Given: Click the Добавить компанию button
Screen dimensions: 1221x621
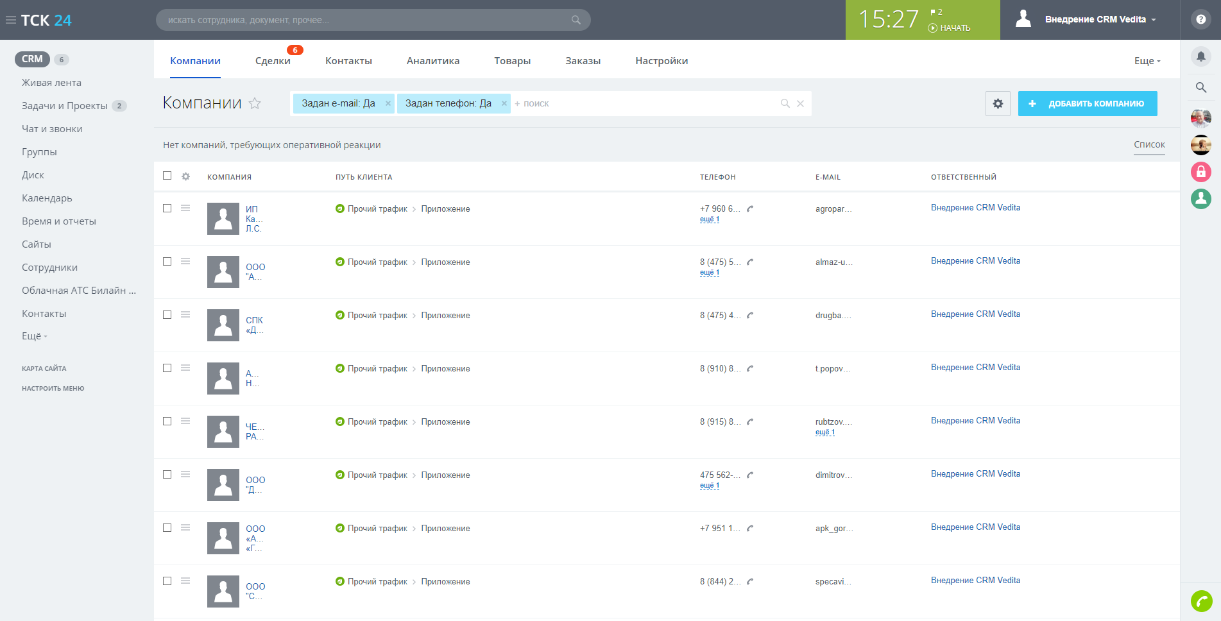Looking at the screenshot, I should coord(1088,104).
